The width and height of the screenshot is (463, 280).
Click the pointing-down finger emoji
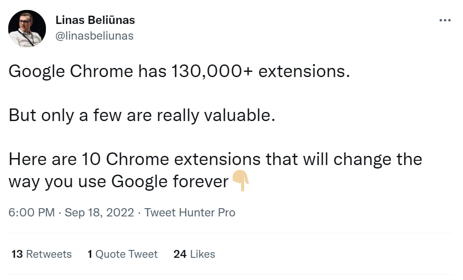(x=240, y=181)
